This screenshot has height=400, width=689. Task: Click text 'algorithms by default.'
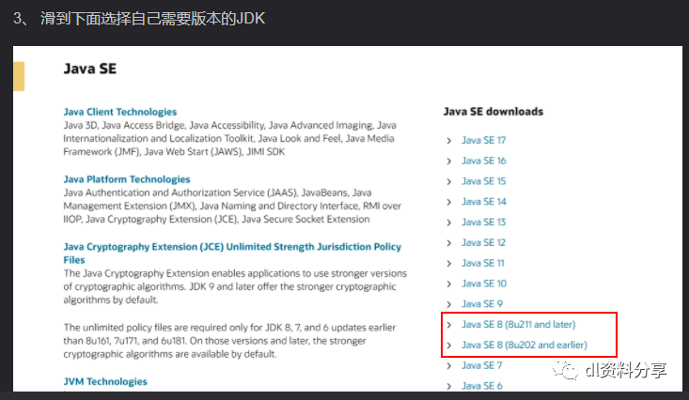pos(111,300)
